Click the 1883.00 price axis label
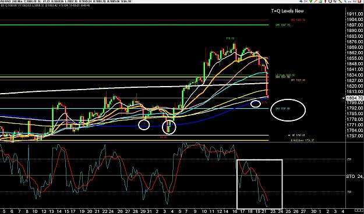 pos(355,36)
